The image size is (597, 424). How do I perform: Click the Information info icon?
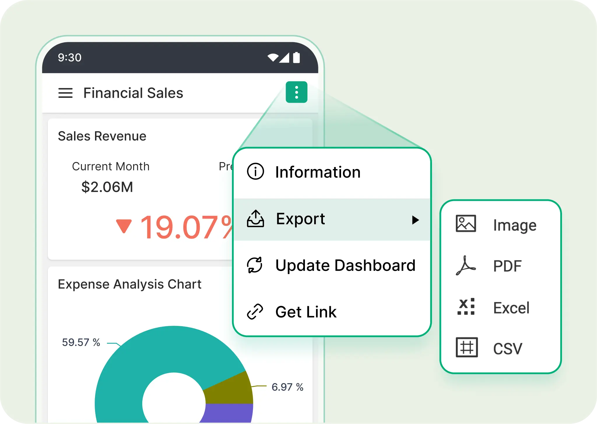(x=255, y=172)
